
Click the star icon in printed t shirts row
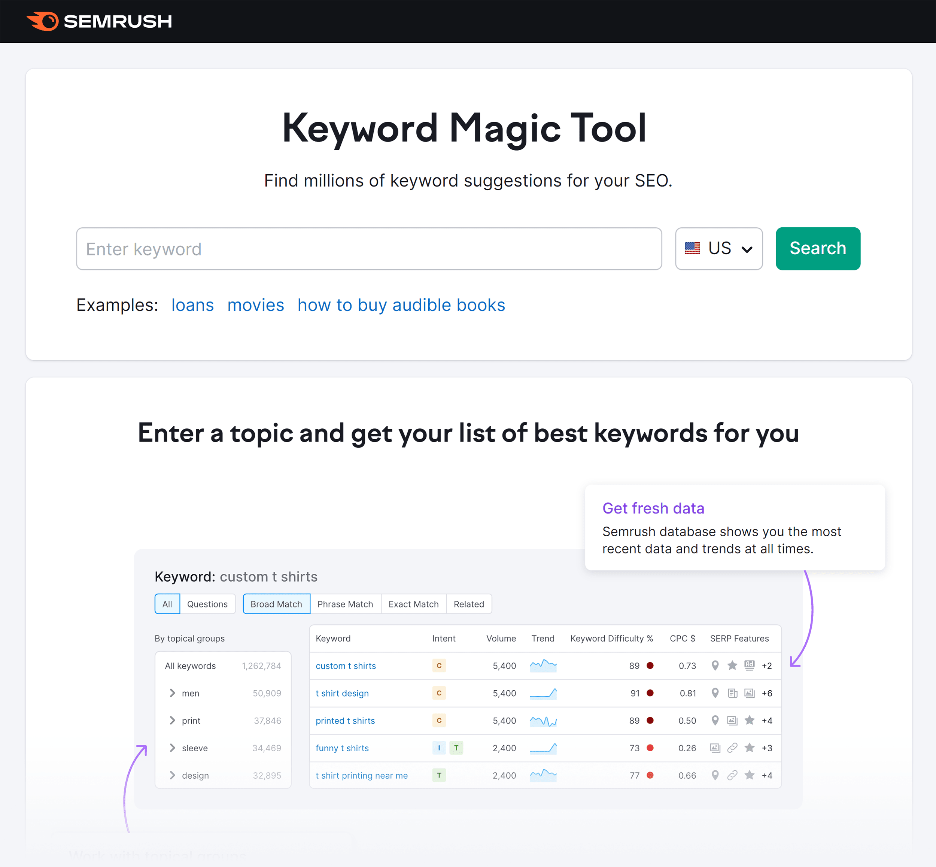click(750, 720)
